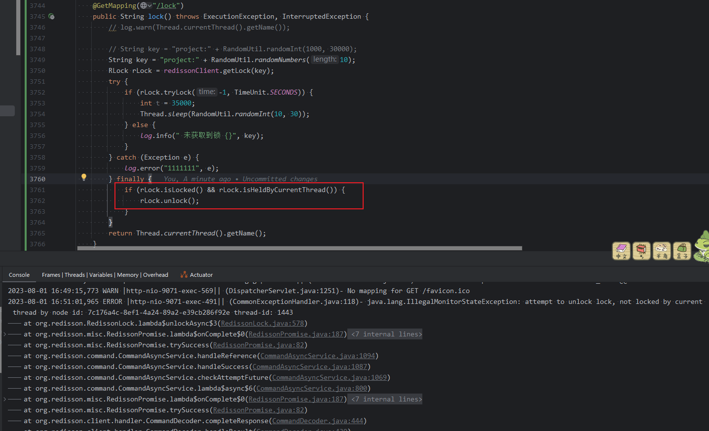Open the lightbulb intention icon on line 3760
The width and height of the screenshot is (709, 431).
tap(83, 177)
